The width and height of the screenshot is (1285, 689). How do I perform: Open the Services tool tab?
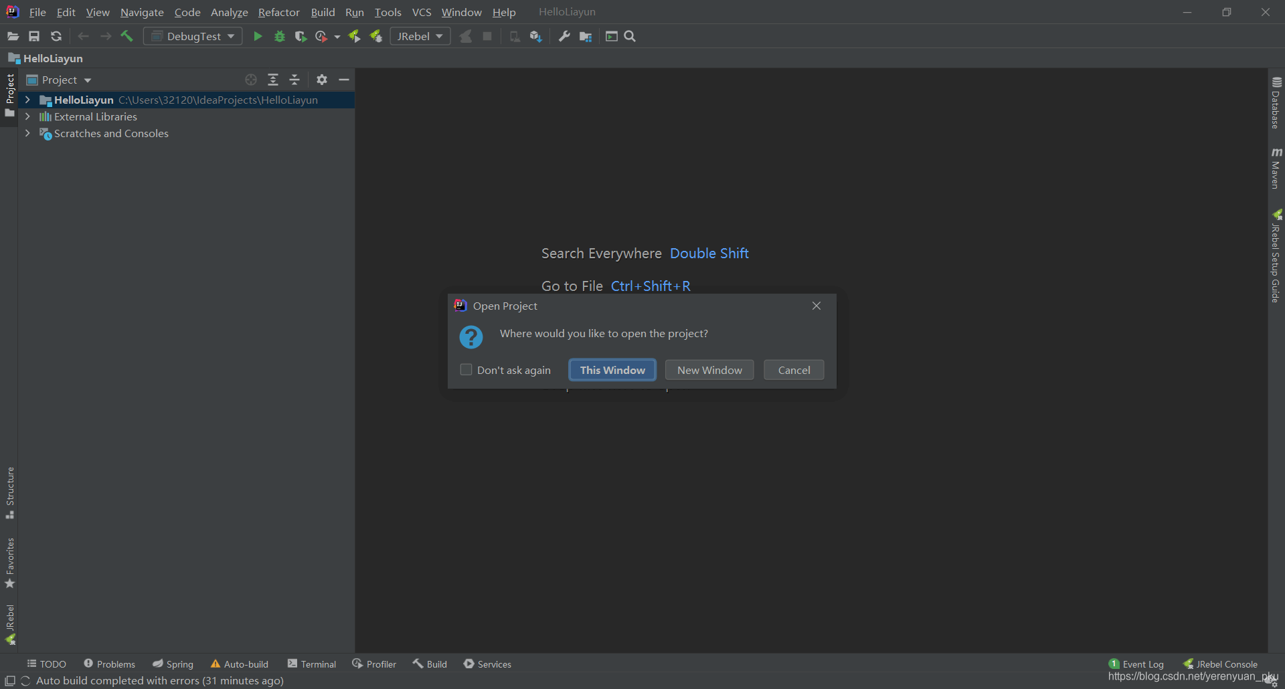click(487, 664)
